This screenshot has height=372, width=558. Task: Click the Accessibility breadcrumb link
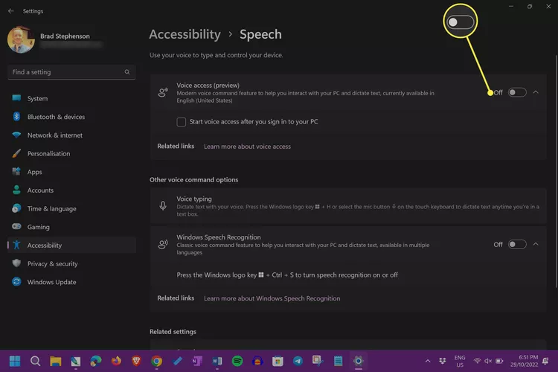tap(185, 34)
